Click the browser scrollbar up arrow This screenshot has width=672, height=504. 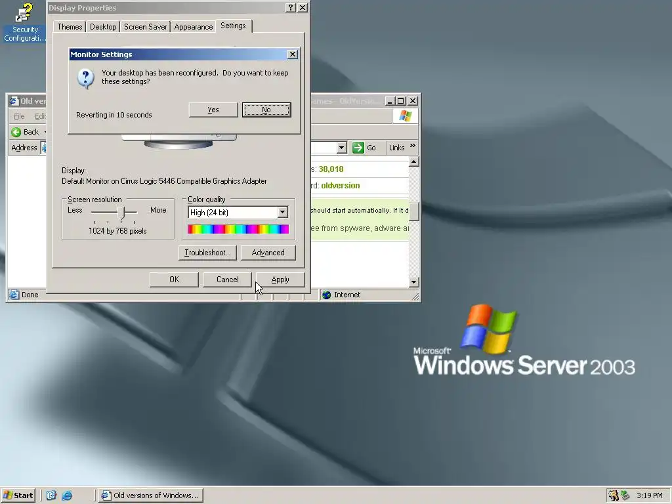pyautogui.click(x=413, y=161)
